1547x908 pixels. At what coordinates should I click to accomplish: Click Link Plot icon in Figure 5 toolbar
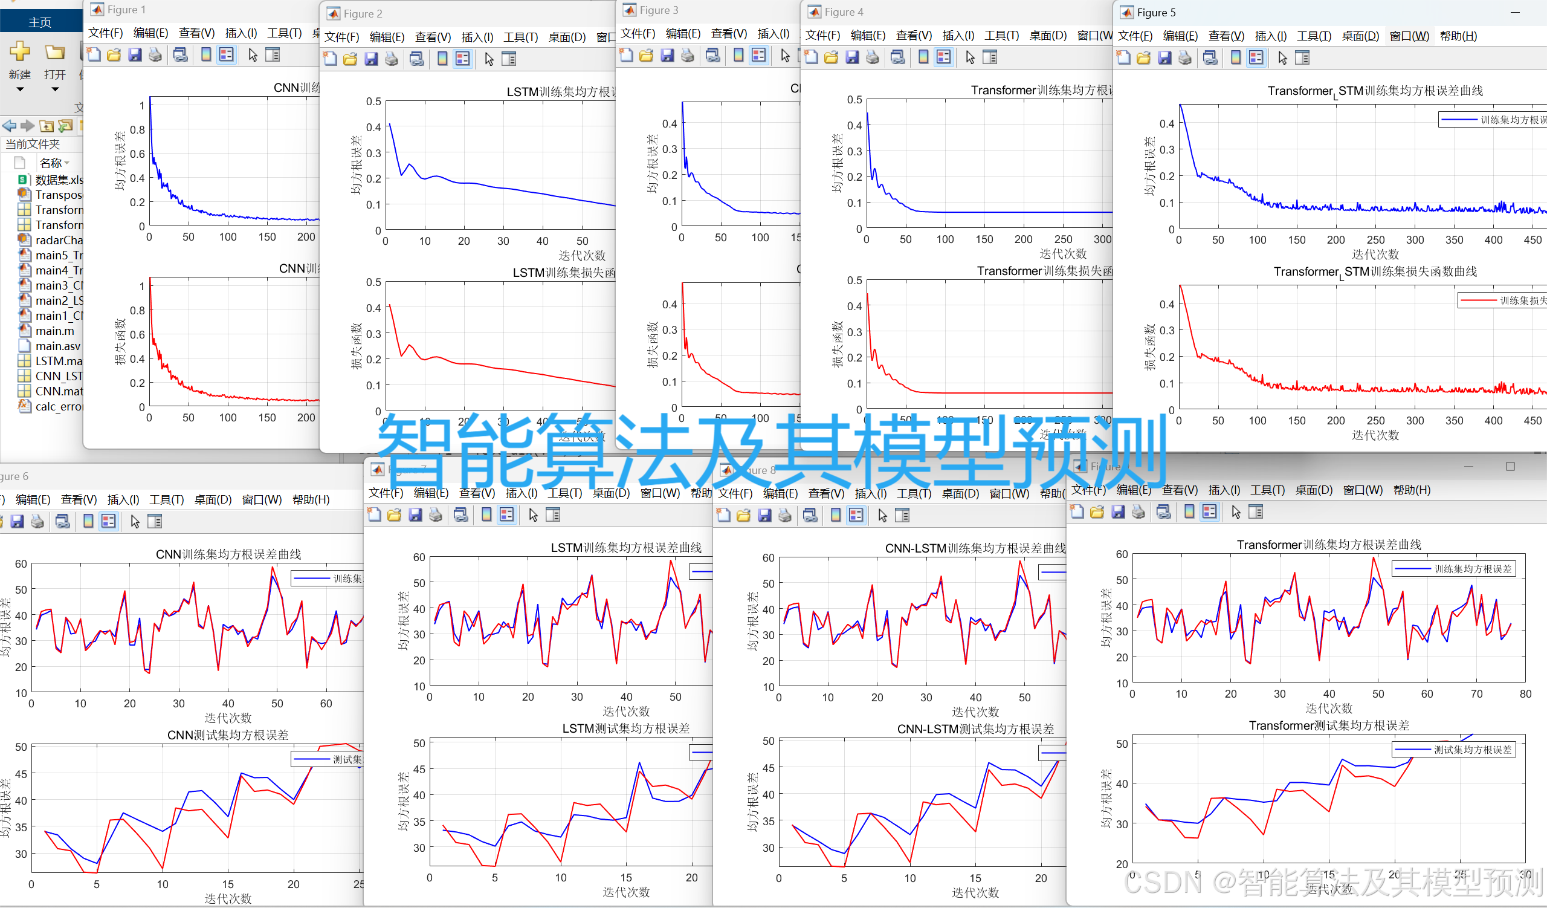tap(1210, 57)
